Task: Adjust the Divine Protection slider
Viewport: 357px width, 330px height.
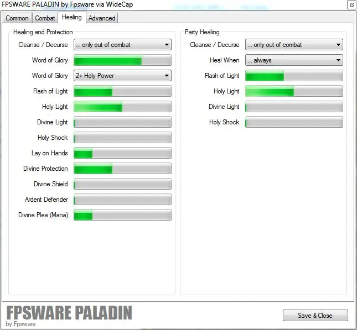Action: tap(122, 169)
